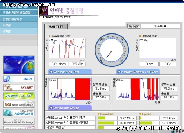Click the cable modem max download bar
Viewport: 184px width, 133px height.
(107, 123)
